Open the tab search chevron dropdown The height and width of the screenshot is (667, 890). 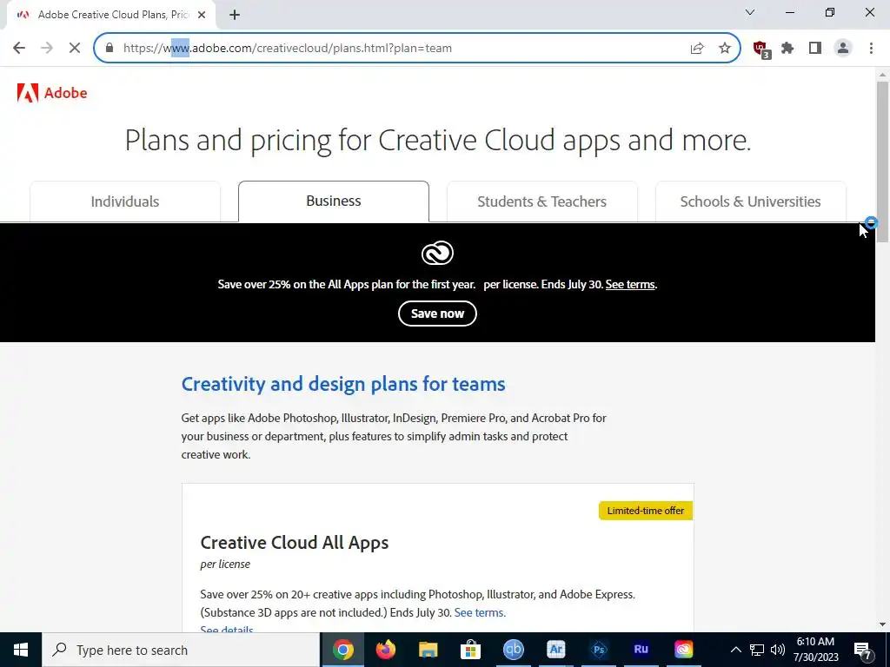(x=750, y=12)
